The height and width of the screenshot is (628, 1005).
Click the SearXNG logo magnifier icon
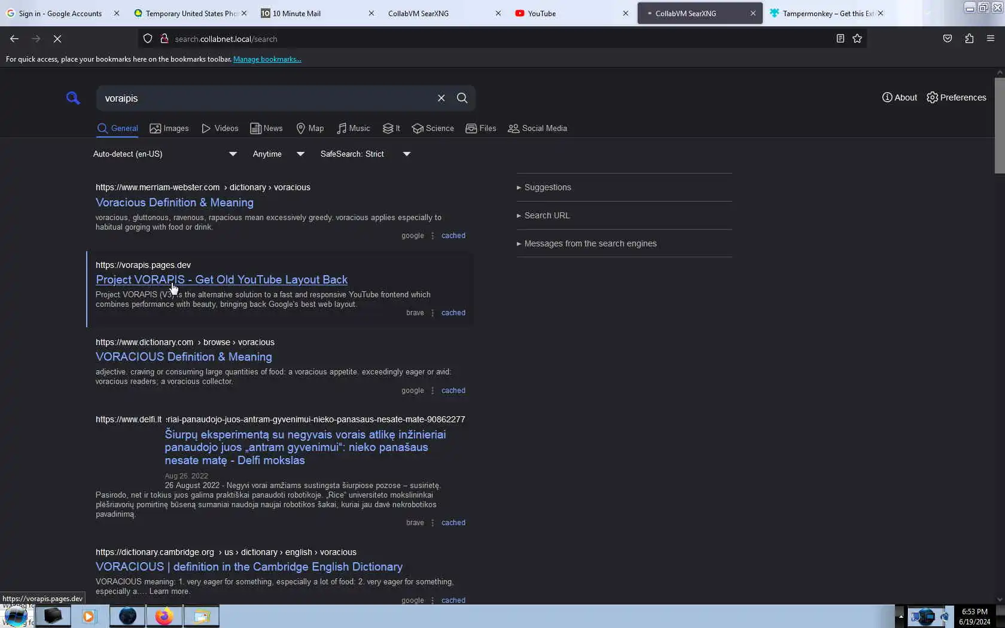click(73, 98)
